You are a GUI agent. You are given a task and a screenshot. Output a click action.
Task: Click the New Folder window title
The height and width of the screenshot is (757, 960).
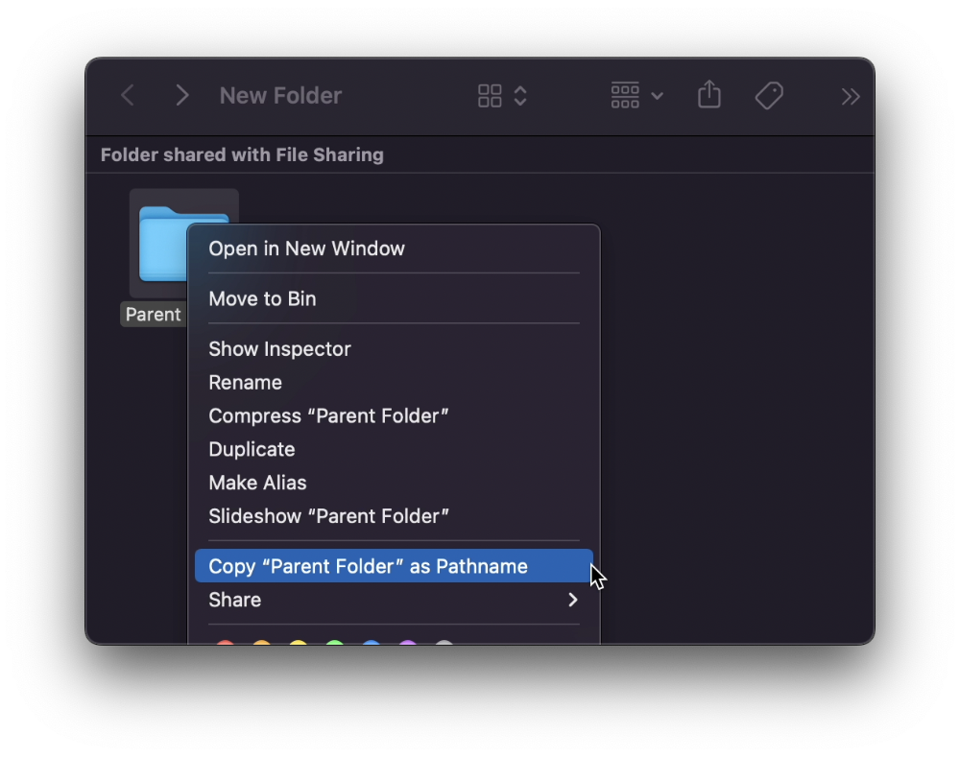(280, 96)
